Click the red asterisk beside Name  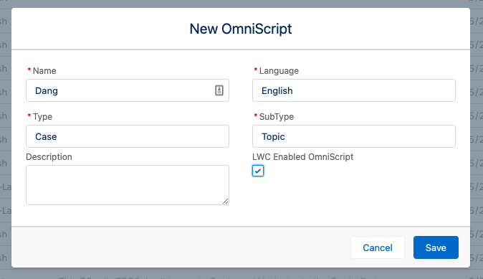(29, 70)
